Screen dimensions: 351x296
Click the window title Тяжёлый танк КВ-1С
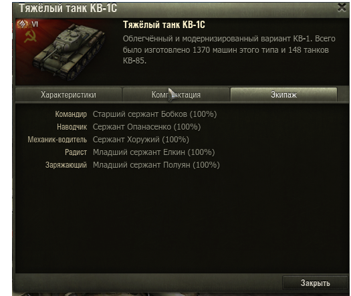(68, 8)
